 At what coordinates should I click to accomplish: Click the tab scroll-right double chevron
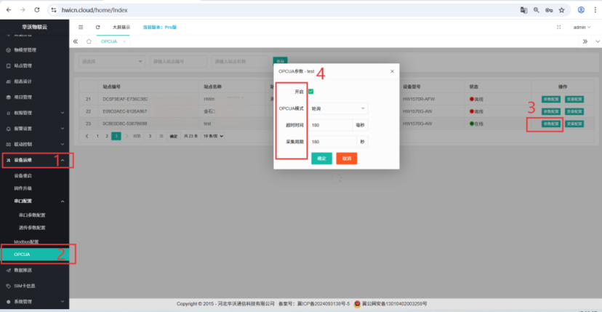(x=585, y=41)
